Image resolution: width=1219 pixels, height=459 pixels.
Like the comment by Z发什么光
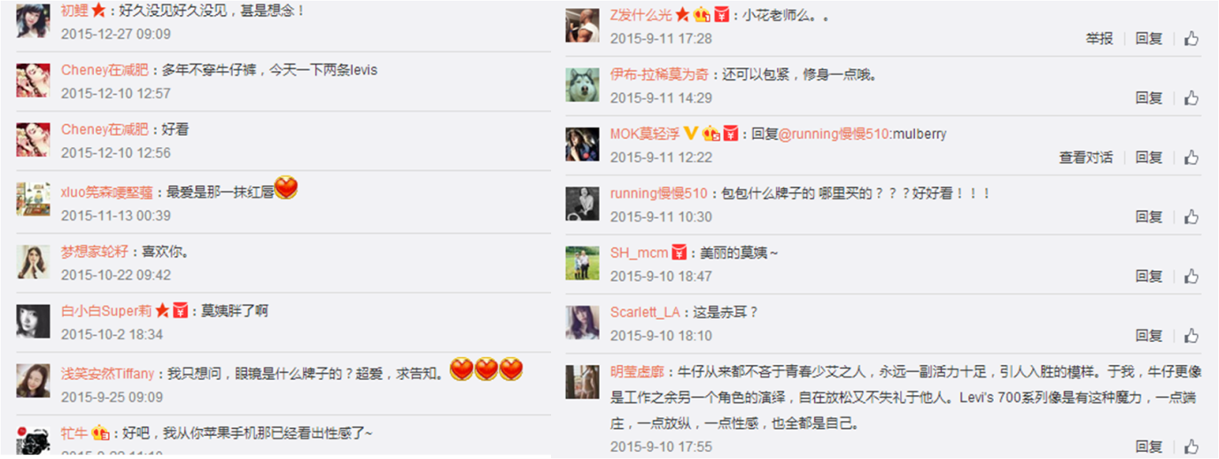pos(1192,39)
